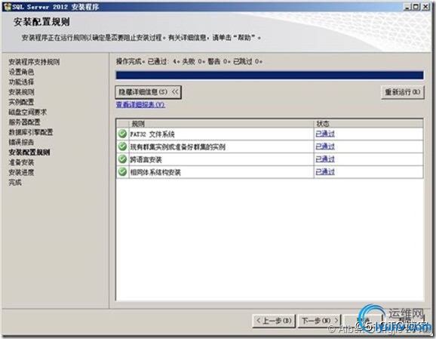Select 安装程序支持规则 step in sidebar

pos(34,62)
